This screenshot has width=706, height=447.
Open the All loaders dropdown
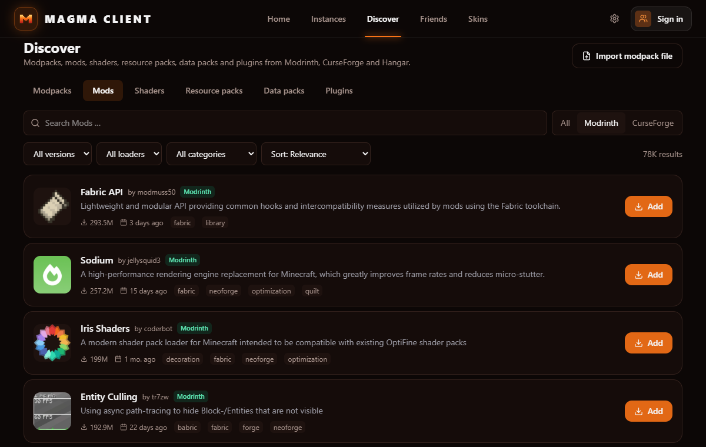[x=129, y=154]
